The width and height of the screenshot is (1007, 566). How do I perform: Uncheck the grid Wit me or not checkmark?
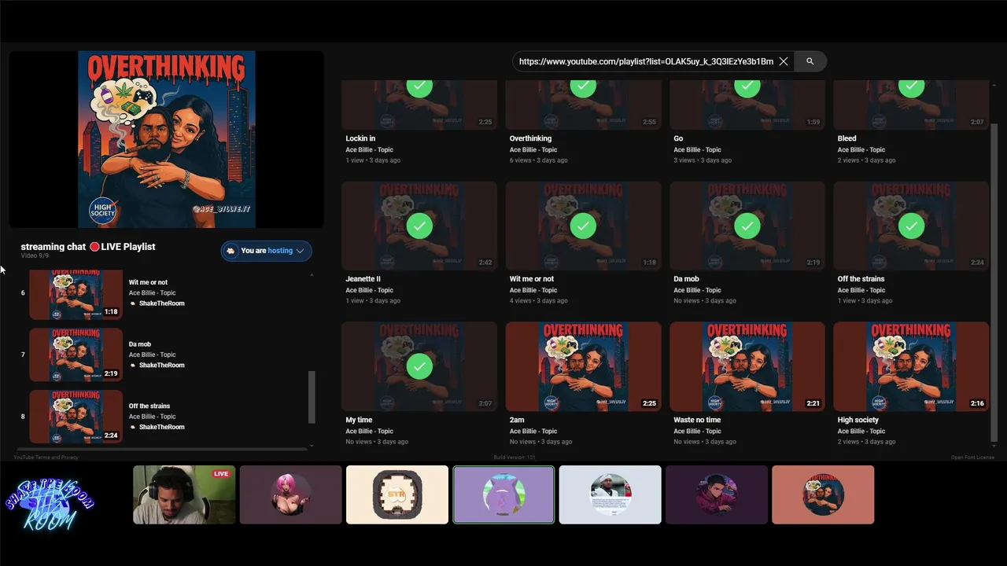click(583, 226)
